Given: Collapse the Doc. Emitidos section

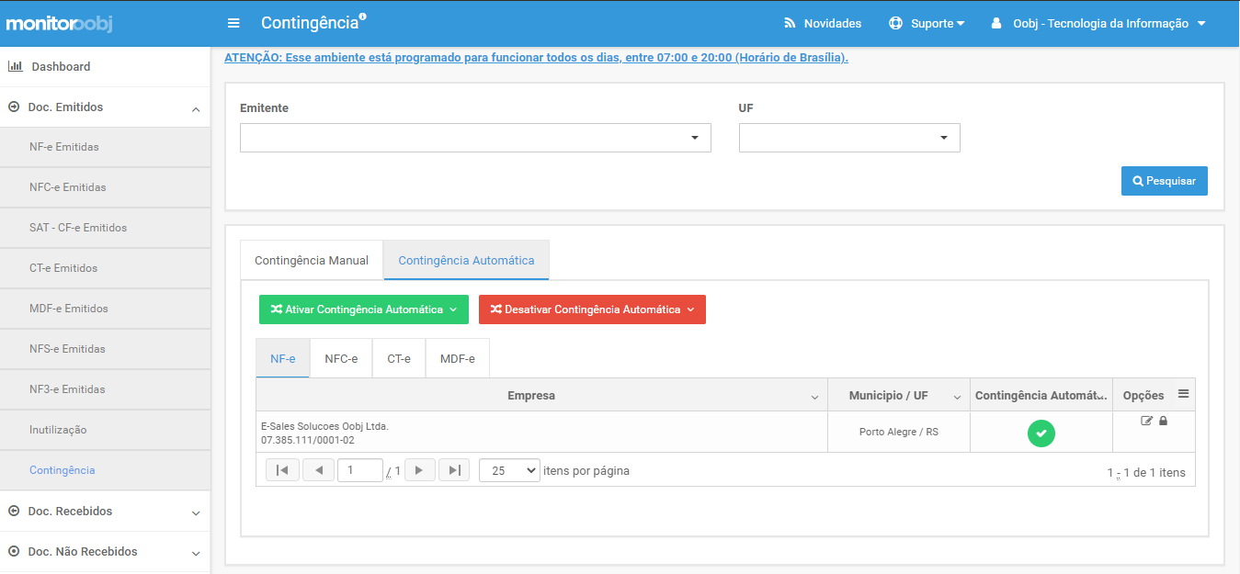Looking at the screenshot, I should point(105,107).
